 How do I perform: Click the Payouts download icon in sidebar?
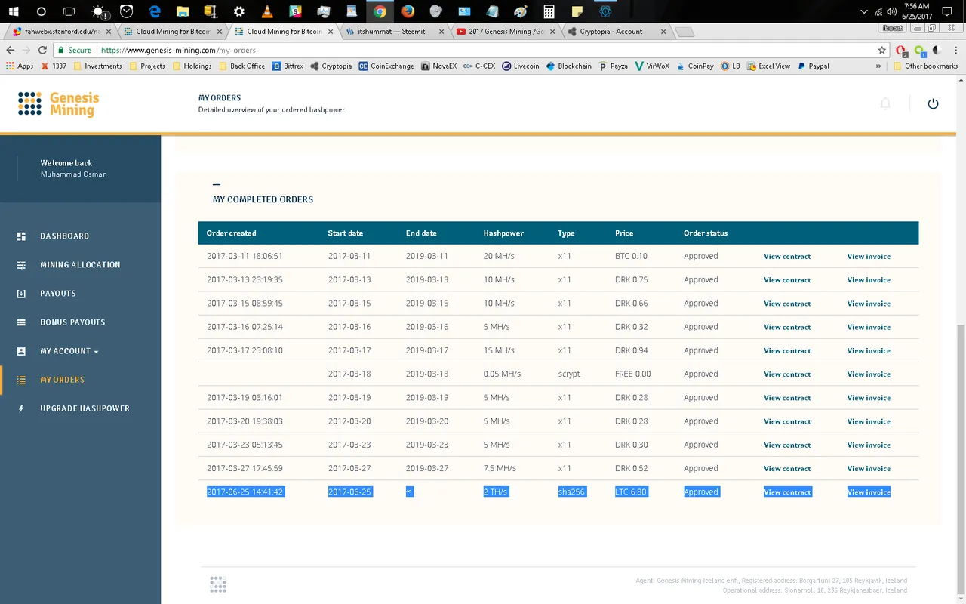(22, 294)
